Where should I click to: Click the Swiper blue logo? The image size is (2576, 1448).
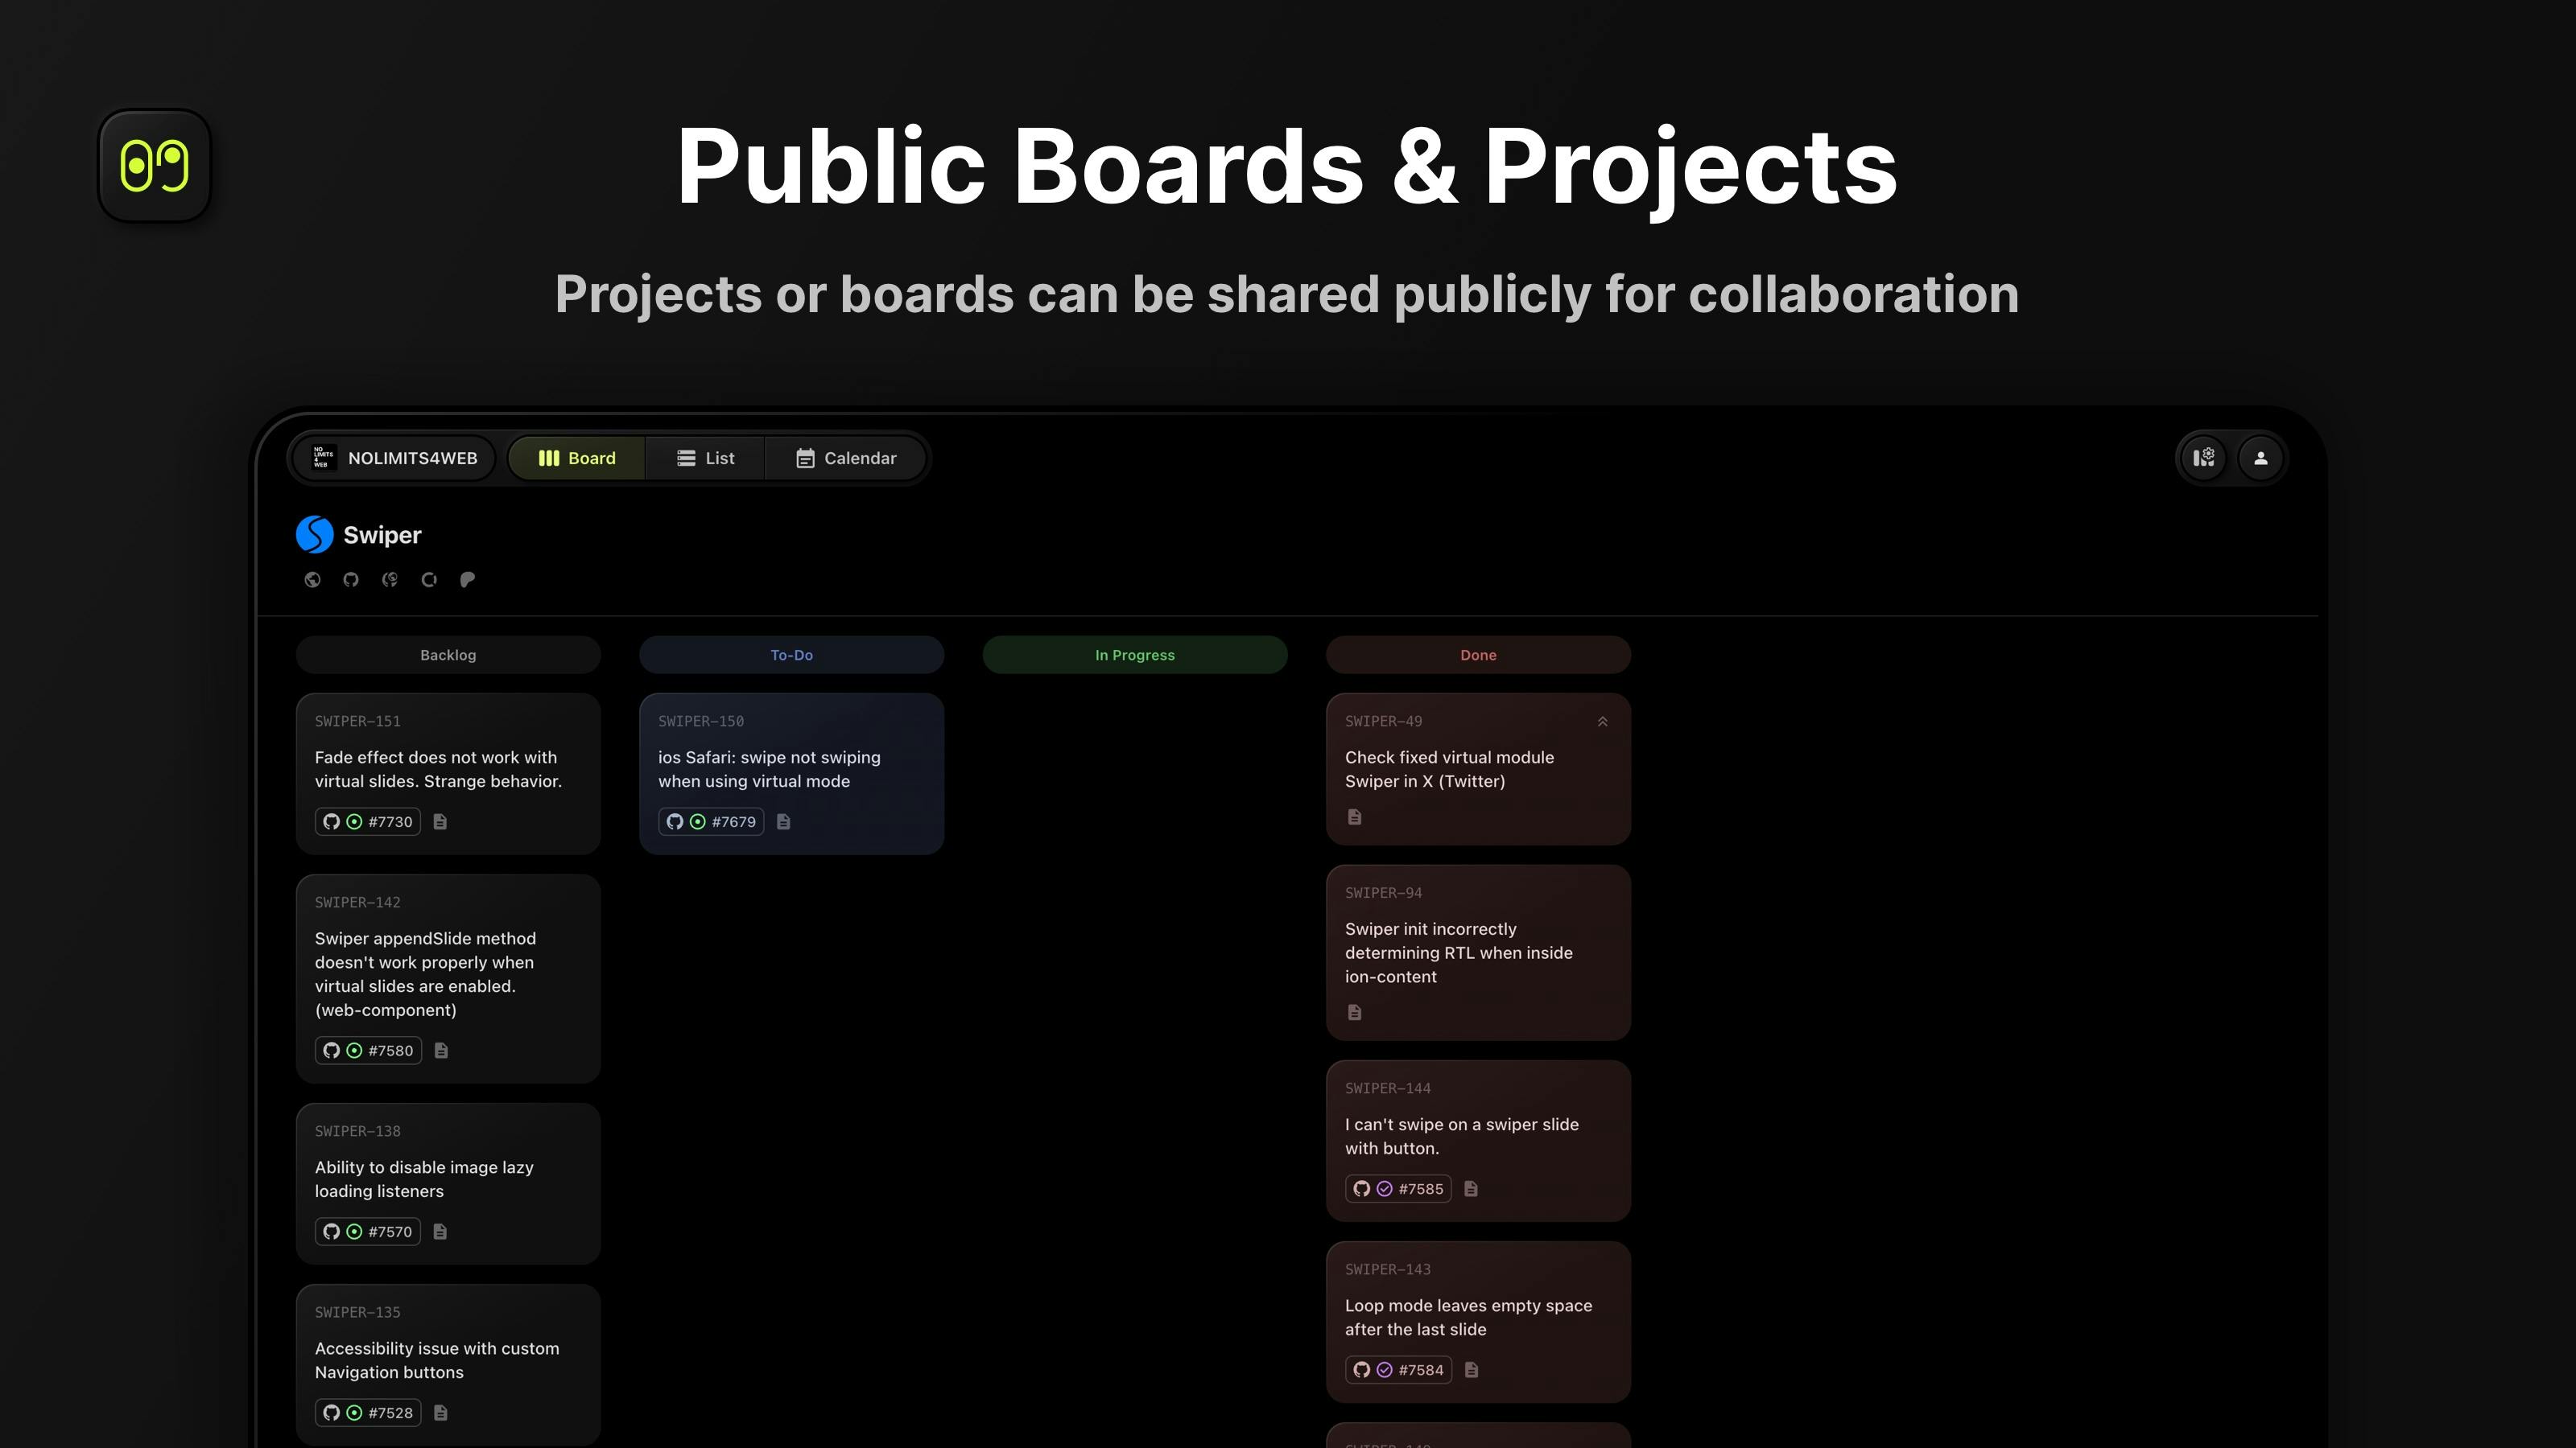point(314,535)
